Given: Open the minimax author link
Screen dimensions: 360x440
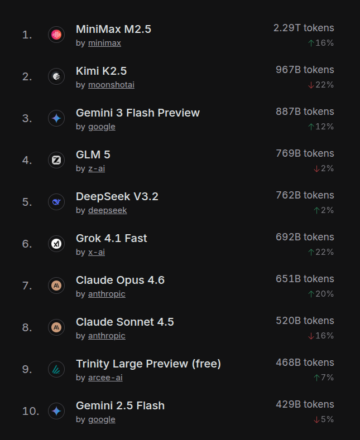Looking at the screenshot, I should [x=104, y=43].
